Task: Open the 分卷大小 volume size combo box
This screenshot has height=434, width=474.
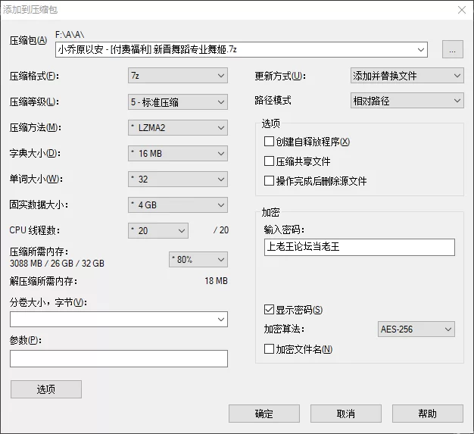Action: coord(119,320)
